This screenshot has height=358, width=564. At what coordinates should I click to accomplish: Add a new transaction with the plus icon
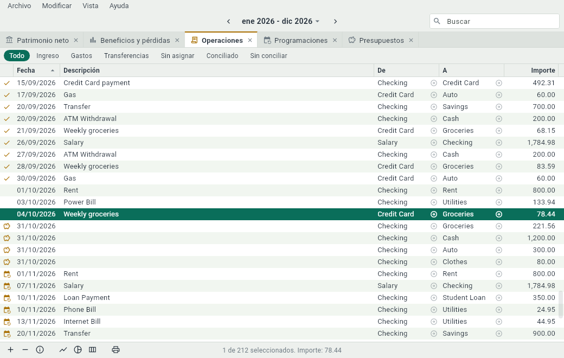10,350
